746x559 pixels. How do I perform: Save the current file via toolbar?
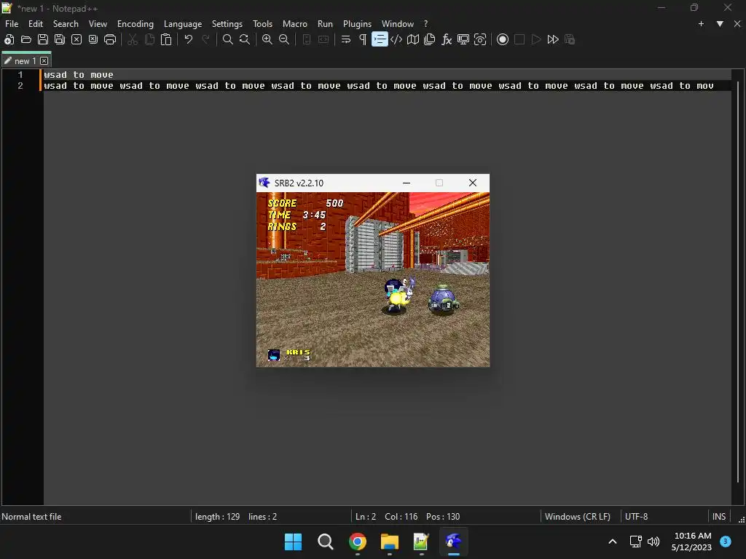(43, 39)
